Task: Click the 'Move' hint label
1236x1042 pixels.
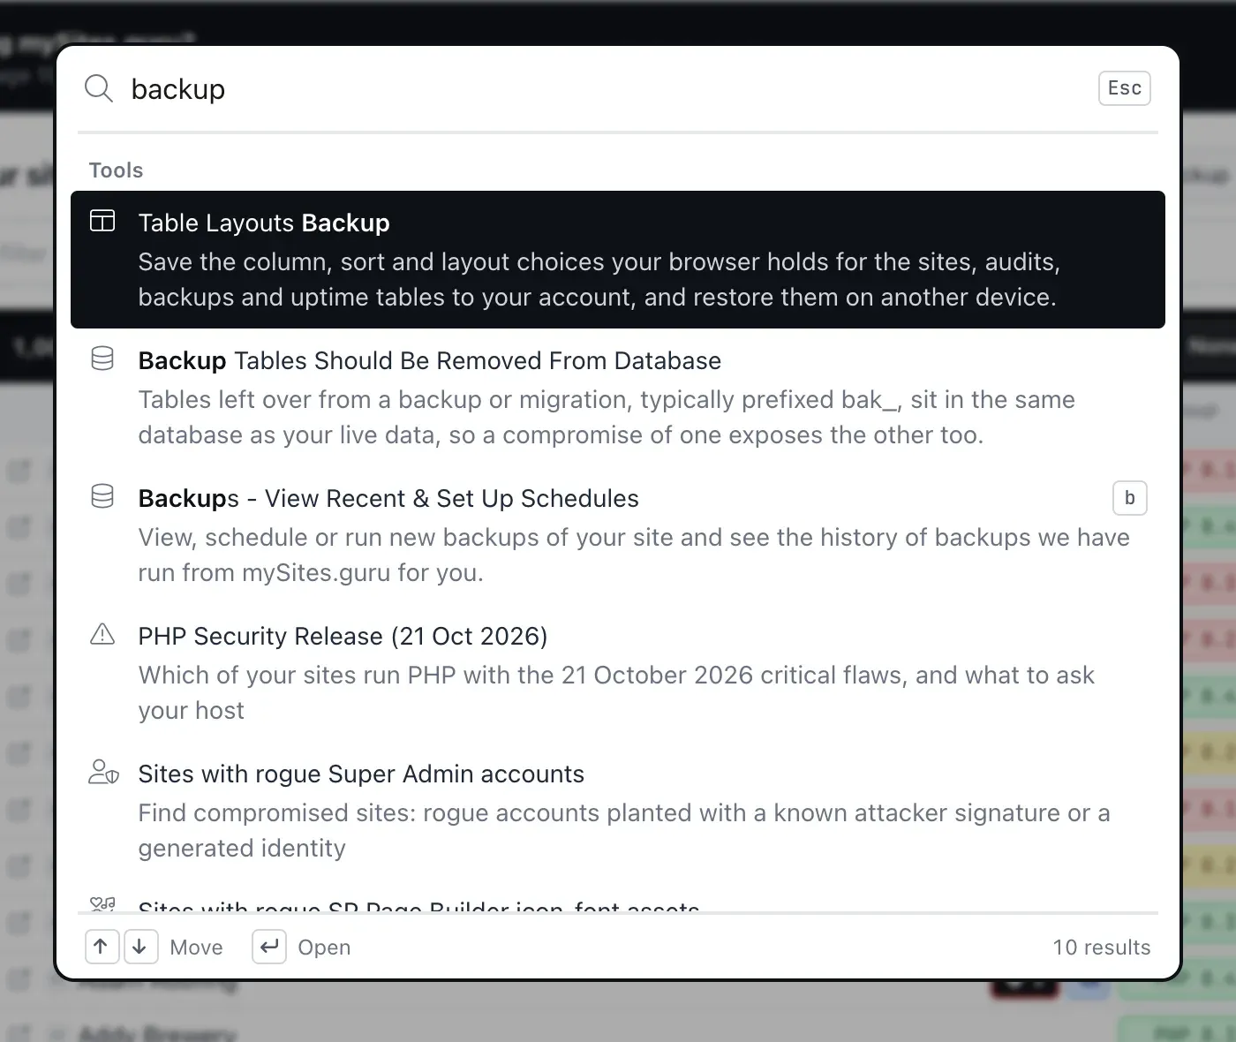Action: 196,948
